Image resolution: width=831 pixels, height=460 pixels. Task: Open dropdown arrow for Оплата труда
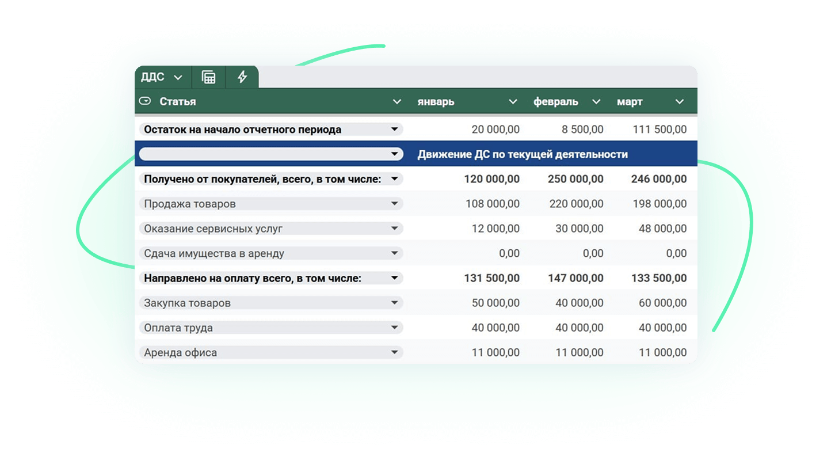pyautogui.click(x=394, y=328)
